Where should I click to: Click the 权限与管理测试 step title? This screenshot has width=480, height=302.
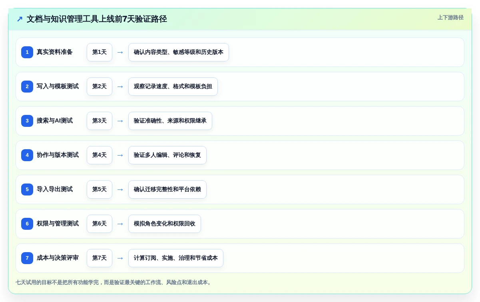point(58,224)
